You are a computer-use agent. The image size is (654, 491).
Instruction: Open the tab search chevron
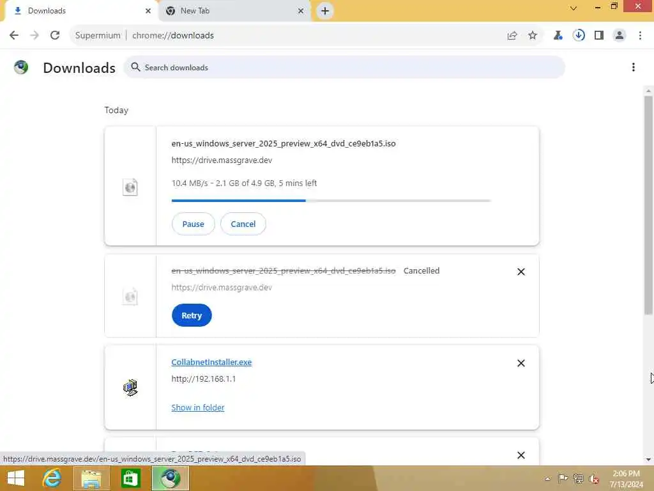574,8
